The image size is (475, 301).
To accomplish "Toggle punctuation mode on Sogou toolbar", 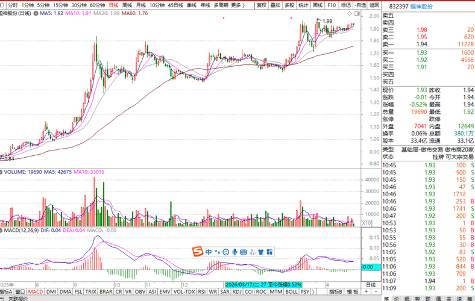I will [x=217, y=252].
